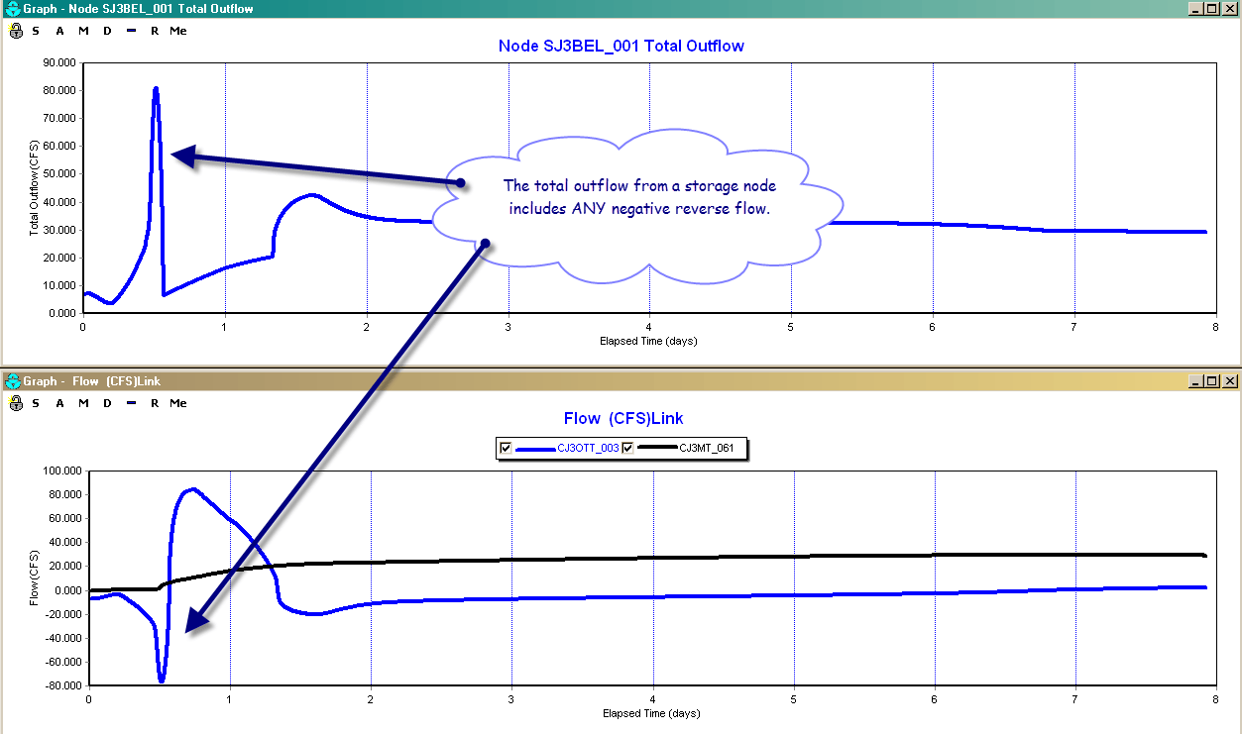Click lock icon in Flow (CFS)Link graph toolbar
Screen dimensions: 1242x734
coord(15,403)
